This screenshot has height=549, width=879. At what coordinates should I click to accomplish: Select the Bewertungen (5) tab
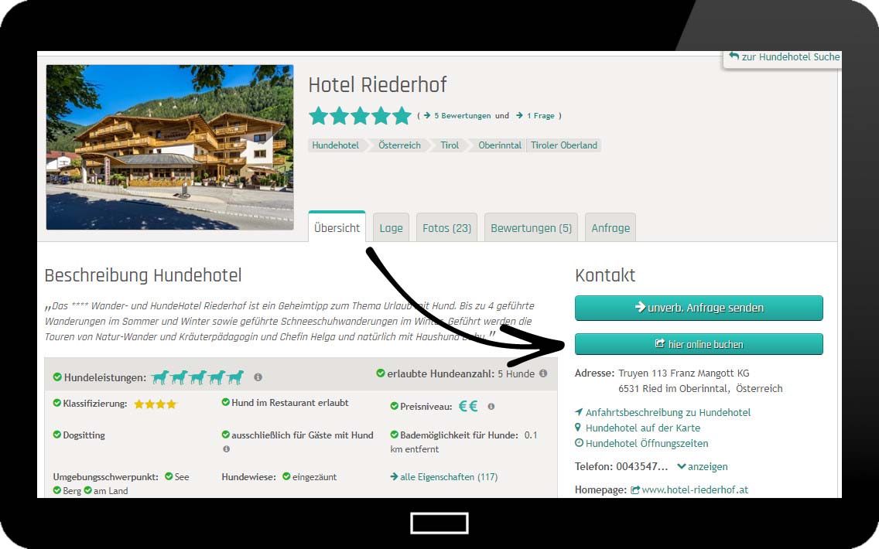point(531,227)
